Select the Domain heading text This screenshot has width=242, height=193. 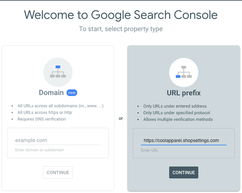click(51, 93)
